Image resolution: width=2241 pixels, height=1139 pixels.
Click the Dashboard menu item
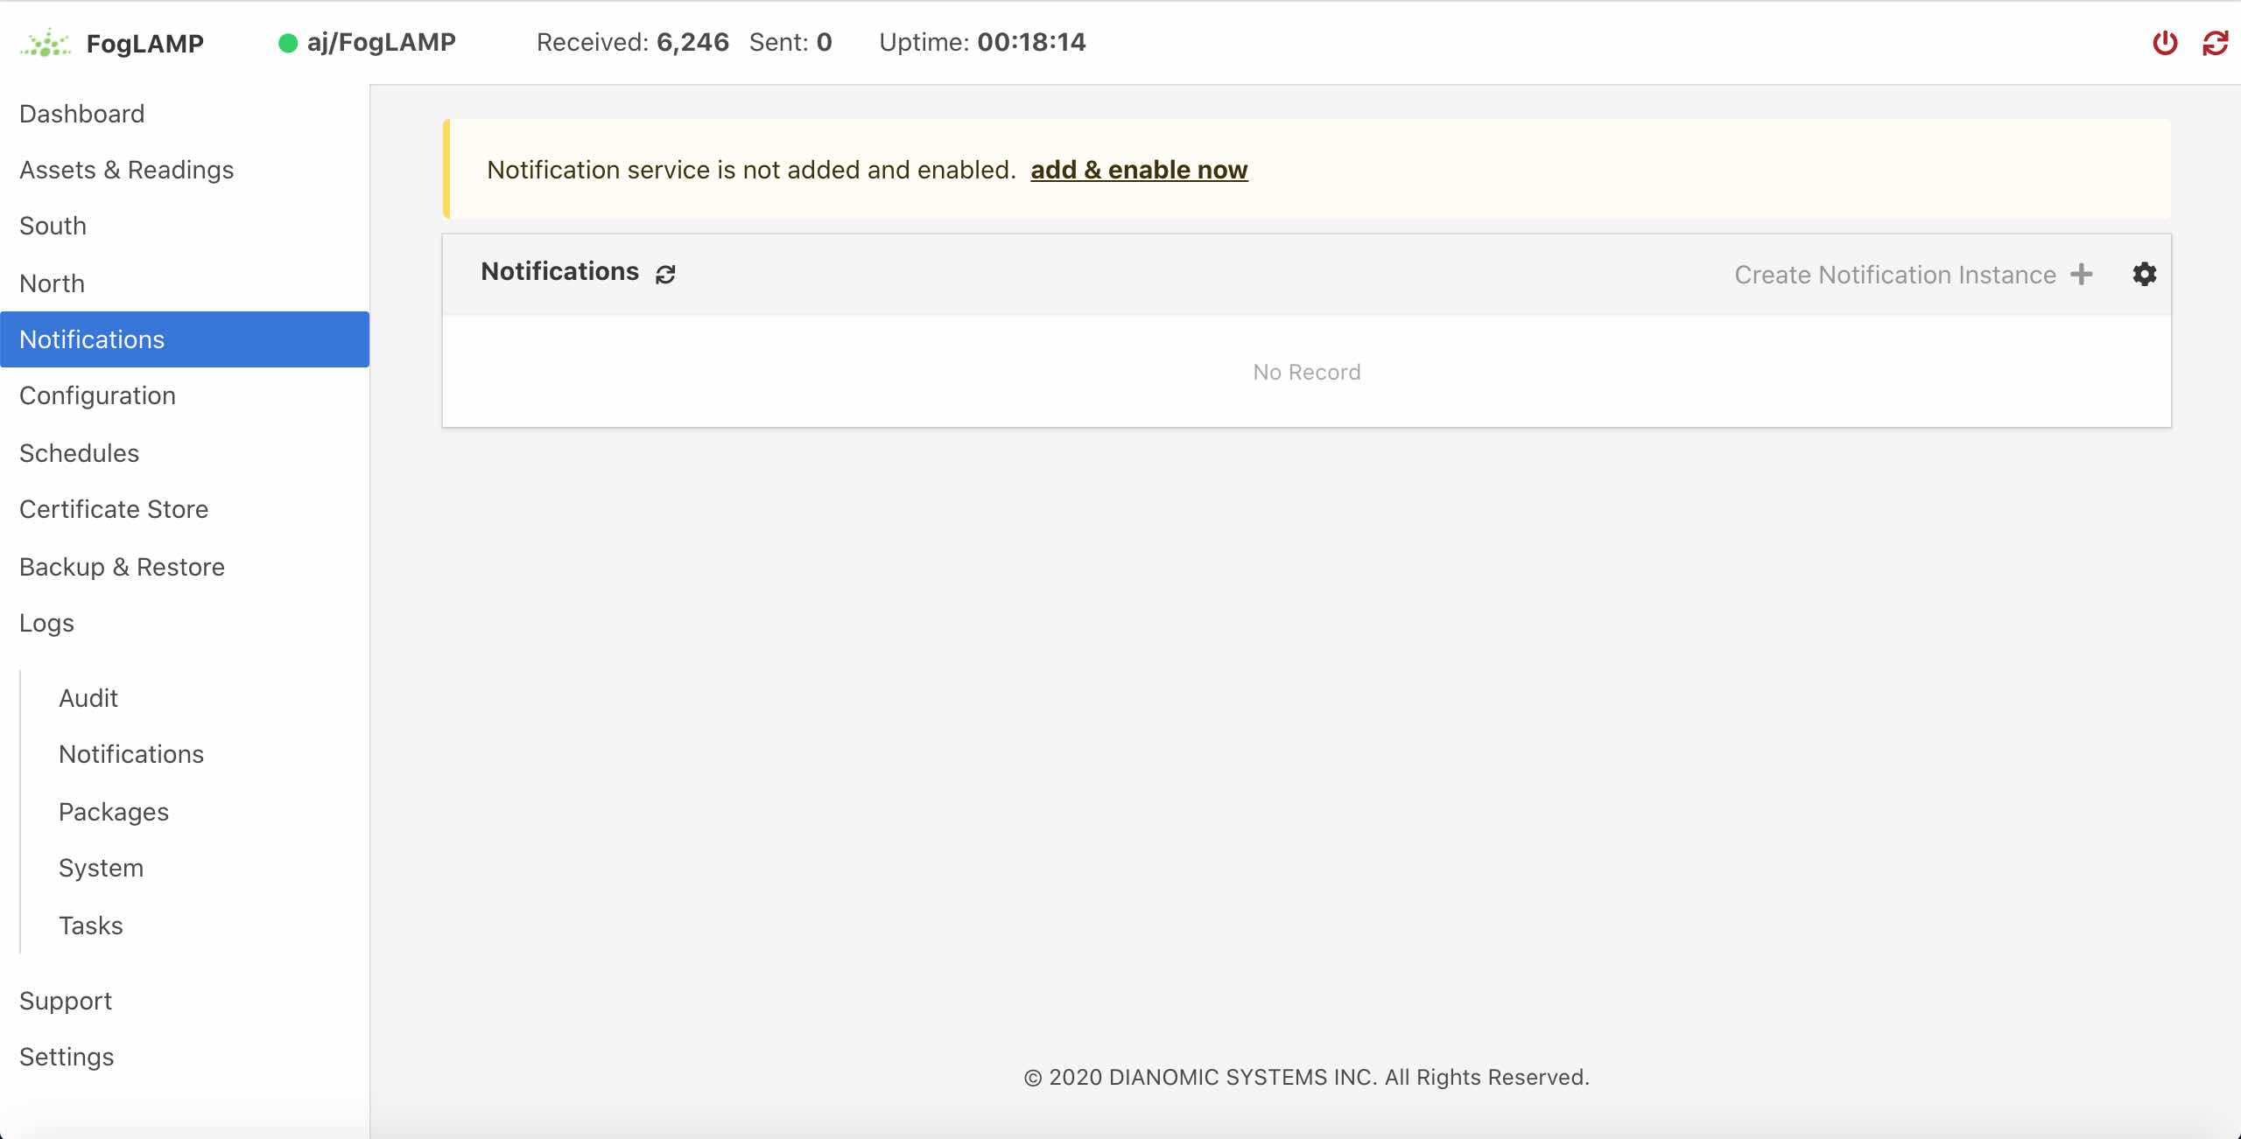(x=81, y=112)
